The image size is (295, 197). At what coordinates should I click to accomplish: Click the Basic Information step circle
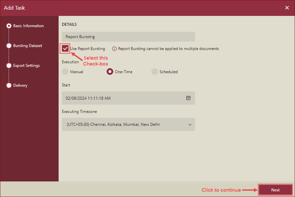pyautogui.click(x=9, y=25)
